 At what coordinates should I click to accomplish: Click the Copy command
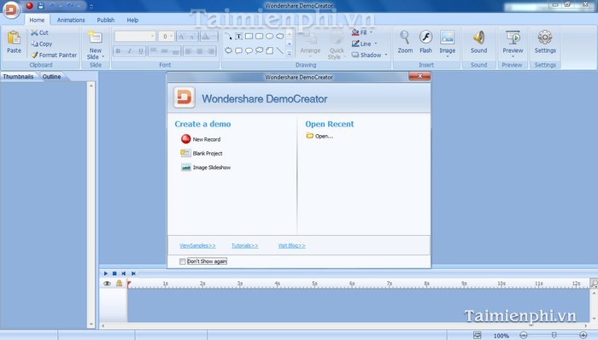[42, 44]
